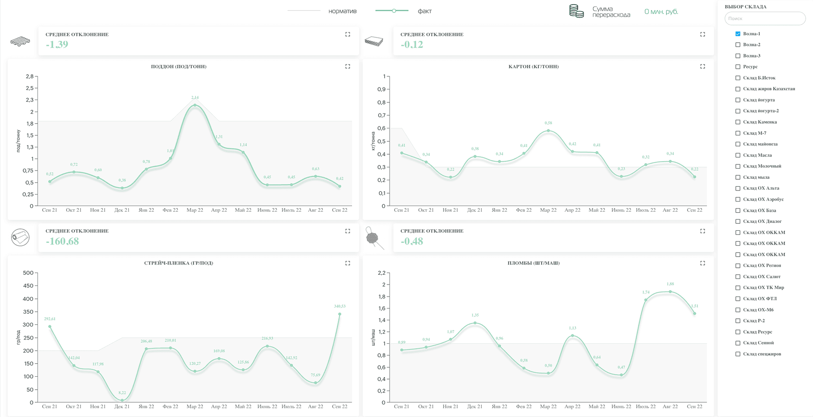Click the stretch film roll icon
813x417 pixels.
pos(20,237)
